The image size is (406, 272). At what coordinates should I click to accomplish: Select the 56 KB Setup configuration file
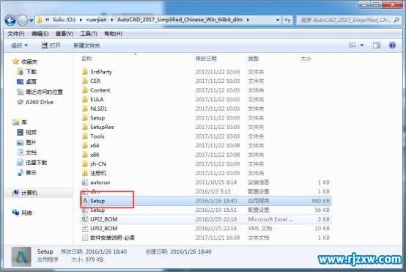(206, 210)
